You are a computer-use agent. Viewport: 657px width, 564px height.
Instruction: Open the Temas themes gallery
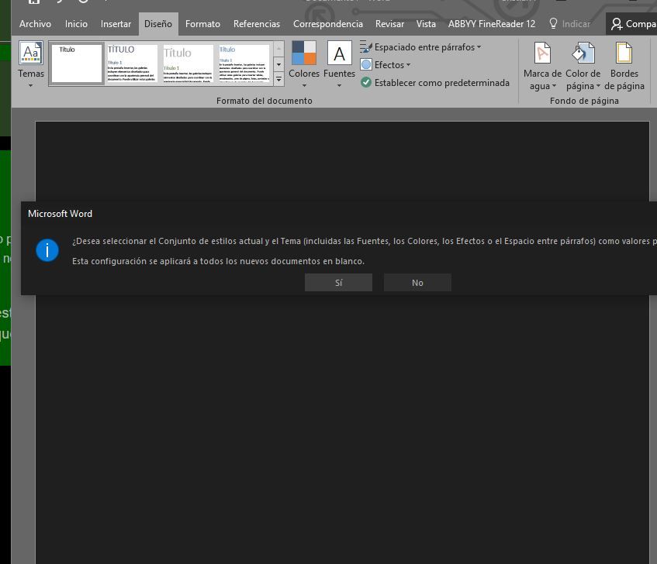click(30, 64)
